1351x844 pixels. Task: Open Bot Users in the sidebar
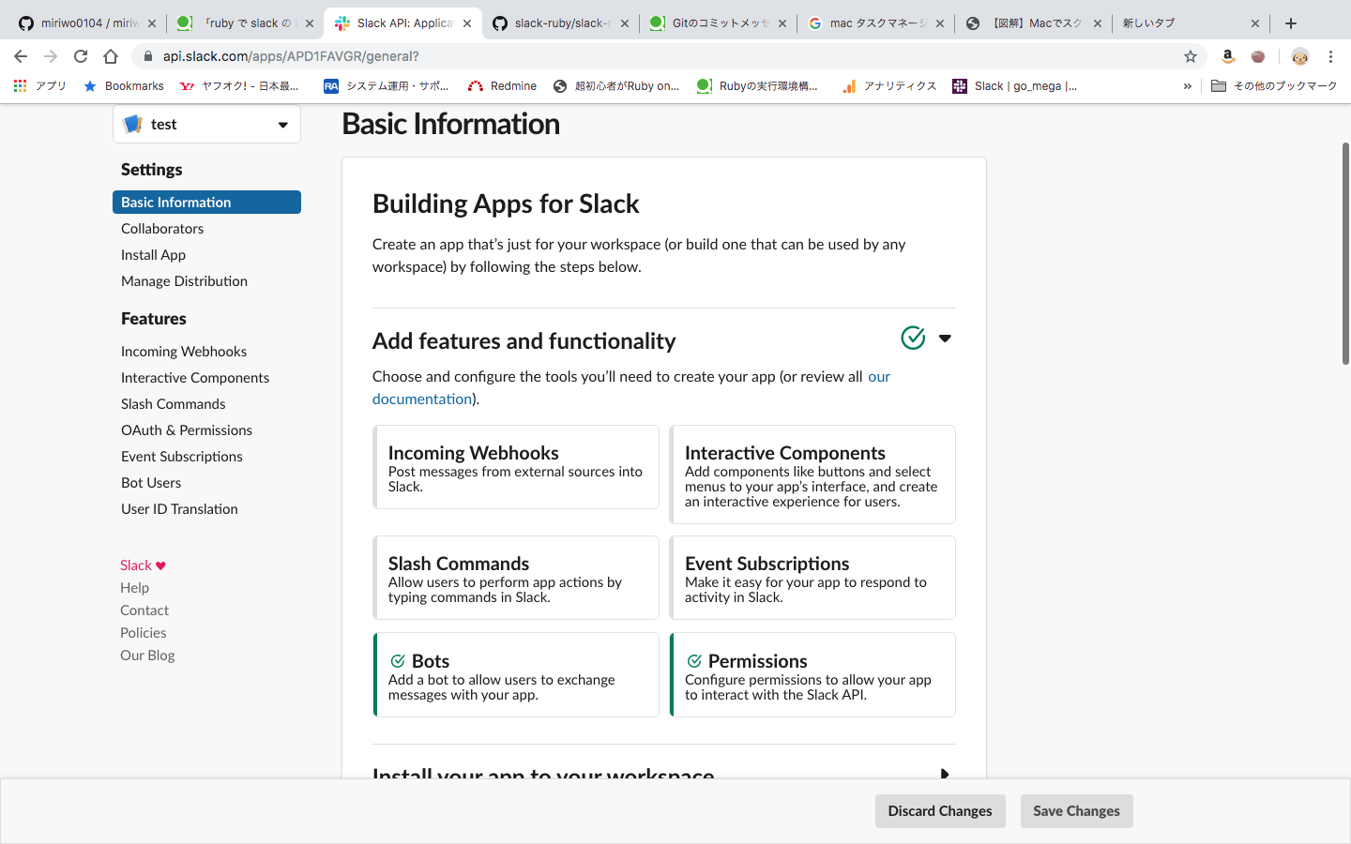(x=151, y=483)
